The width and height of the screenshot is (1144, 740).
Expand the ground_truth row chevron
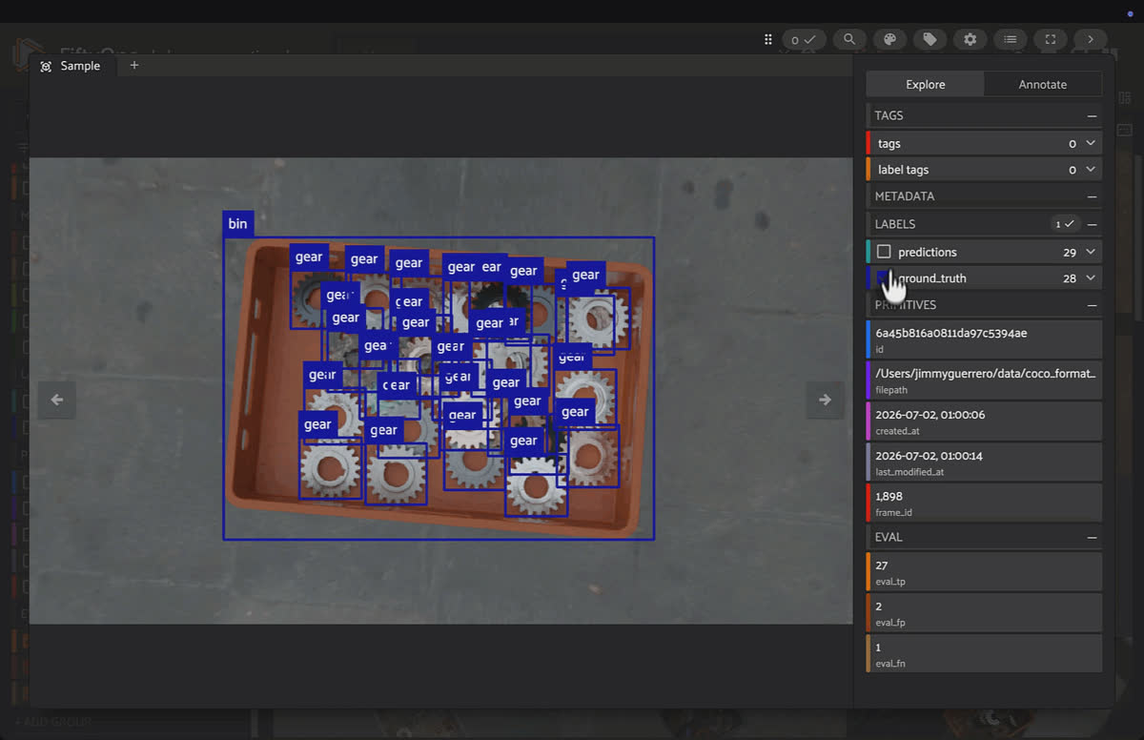point(1091,278)
